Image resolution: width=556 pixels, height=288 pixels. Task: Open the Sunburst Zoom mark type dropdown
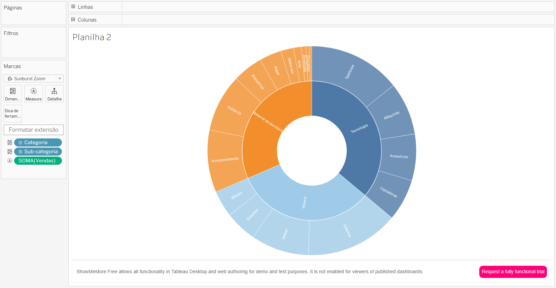60,78
